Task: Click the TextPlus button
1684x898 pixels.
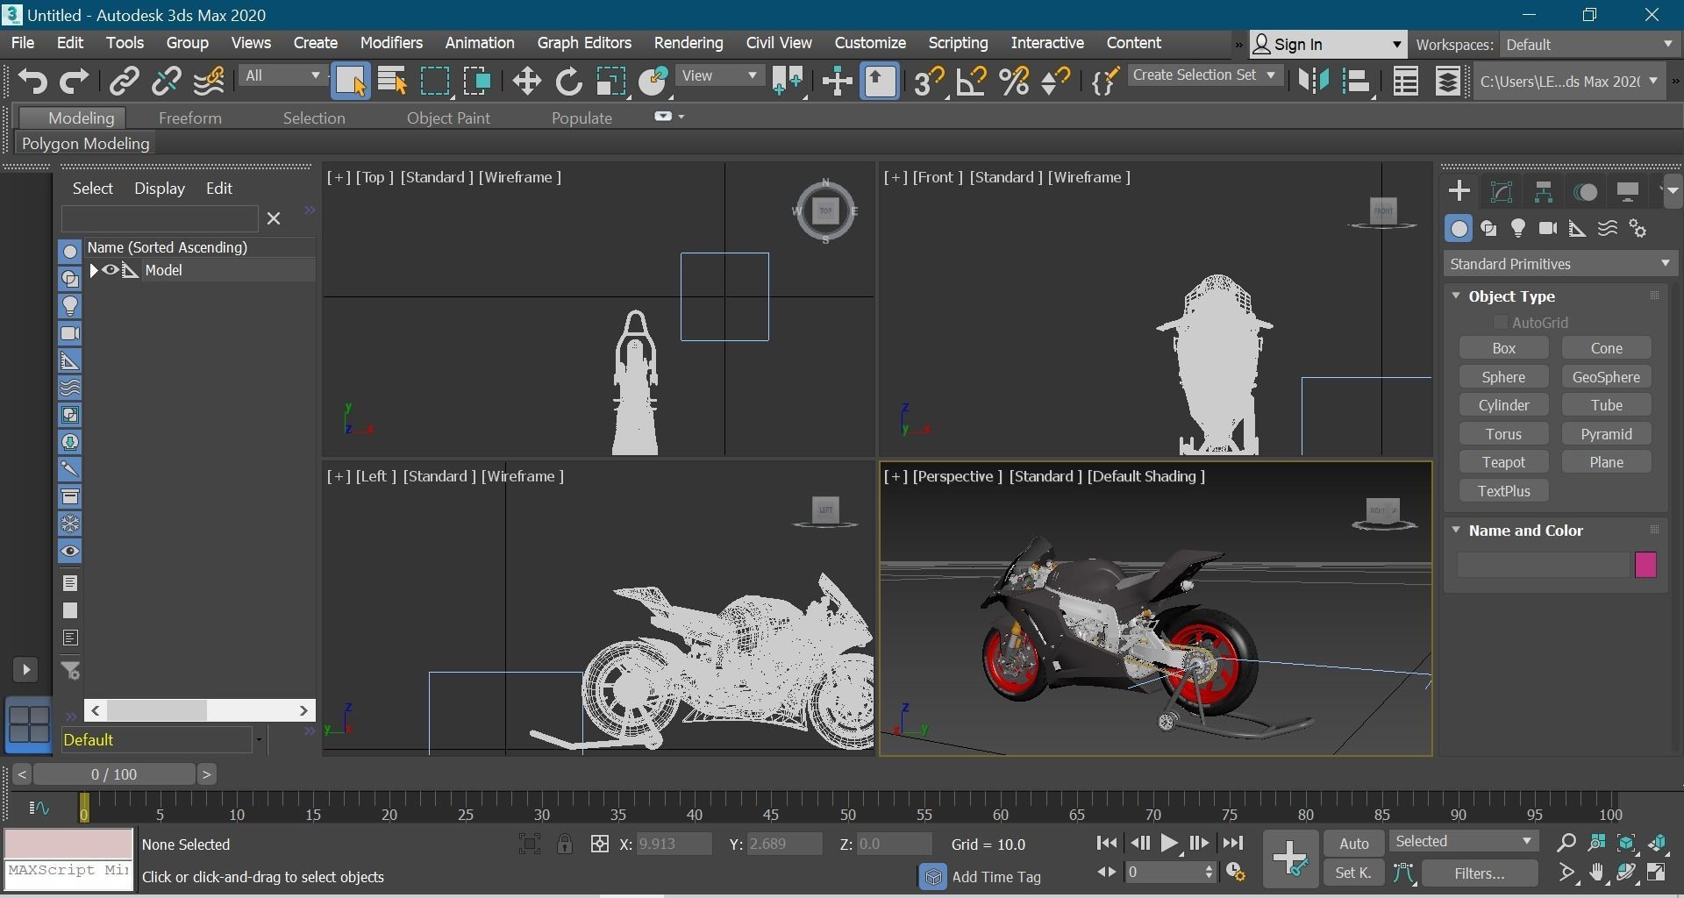Action: tap(1503, 491)
